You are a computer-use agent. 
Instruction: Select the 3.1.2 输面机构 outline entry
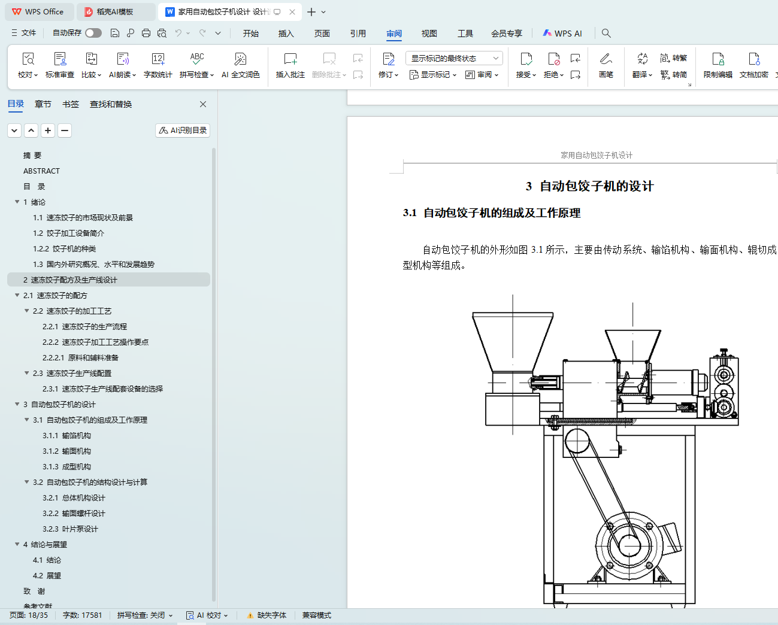66,451
